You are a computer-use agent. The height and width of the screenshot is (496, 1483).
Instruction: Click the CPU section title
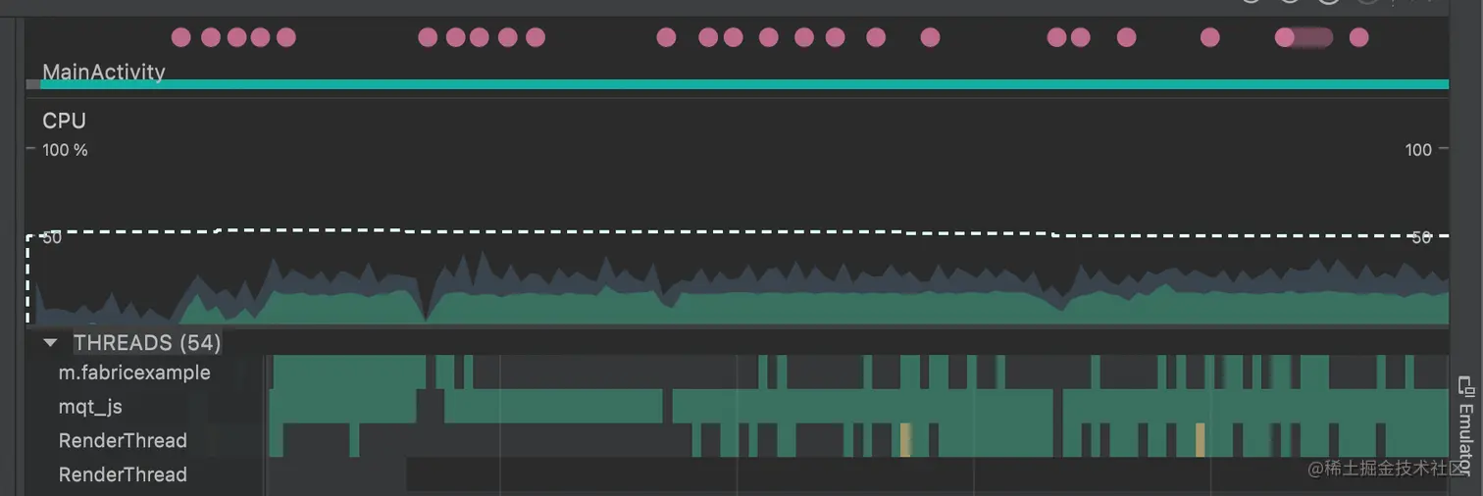[65, 121]
